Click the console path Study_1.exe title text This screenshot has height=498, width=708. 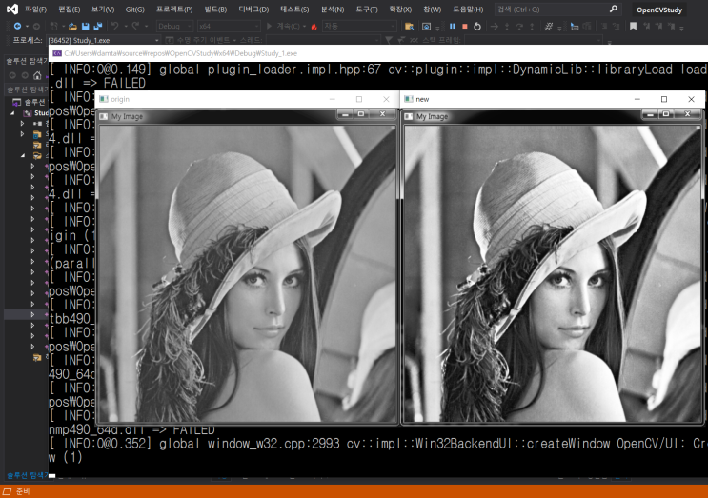coord(181,53)
